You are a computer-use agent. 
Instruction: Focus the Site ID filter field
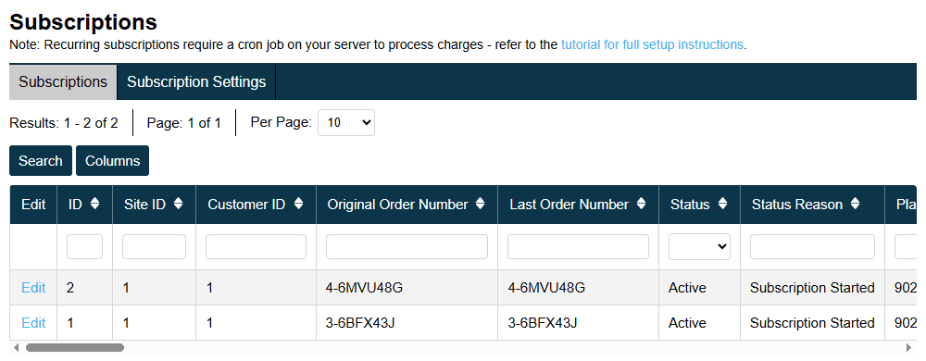[x=154, y=246]
